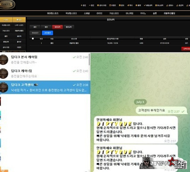Click the red 선택삭제 button

tap(186, 49)
